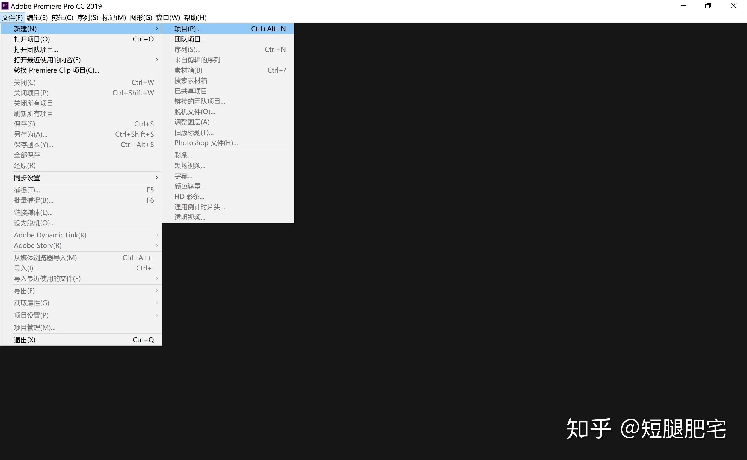
Task: Click the Premiere Pro application icon in title bar
Action: [x=6, y=6]
